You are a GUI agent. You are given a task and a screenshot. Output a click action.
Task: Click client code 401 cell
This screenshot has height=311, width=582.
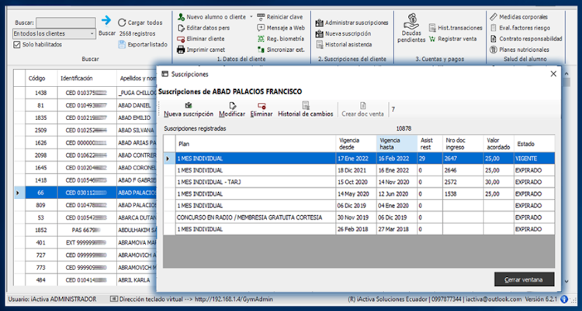pyautogui.click(x=41, y=243)
